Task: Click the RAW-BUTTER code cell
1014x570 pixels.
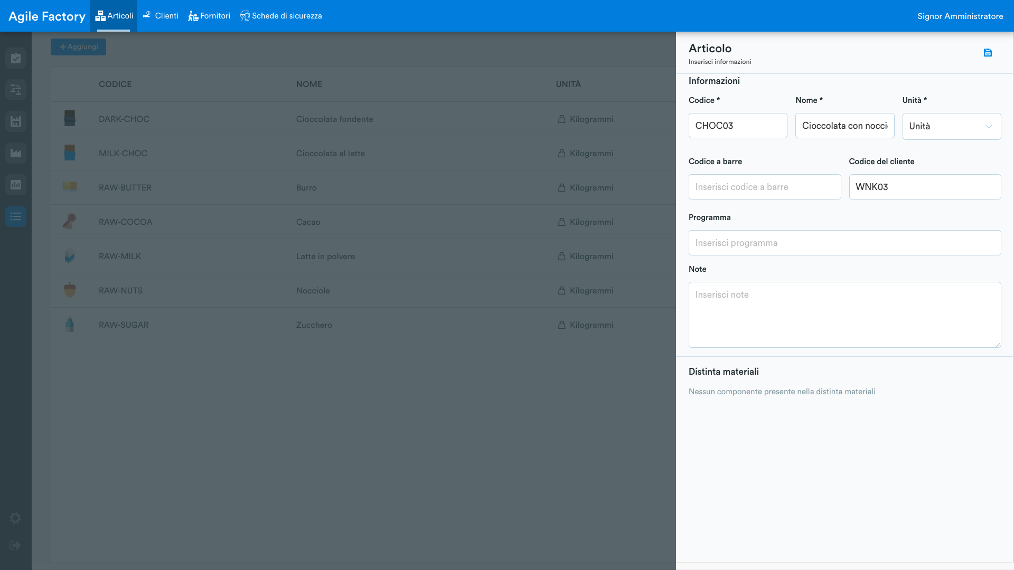Action: coord(125,187)
